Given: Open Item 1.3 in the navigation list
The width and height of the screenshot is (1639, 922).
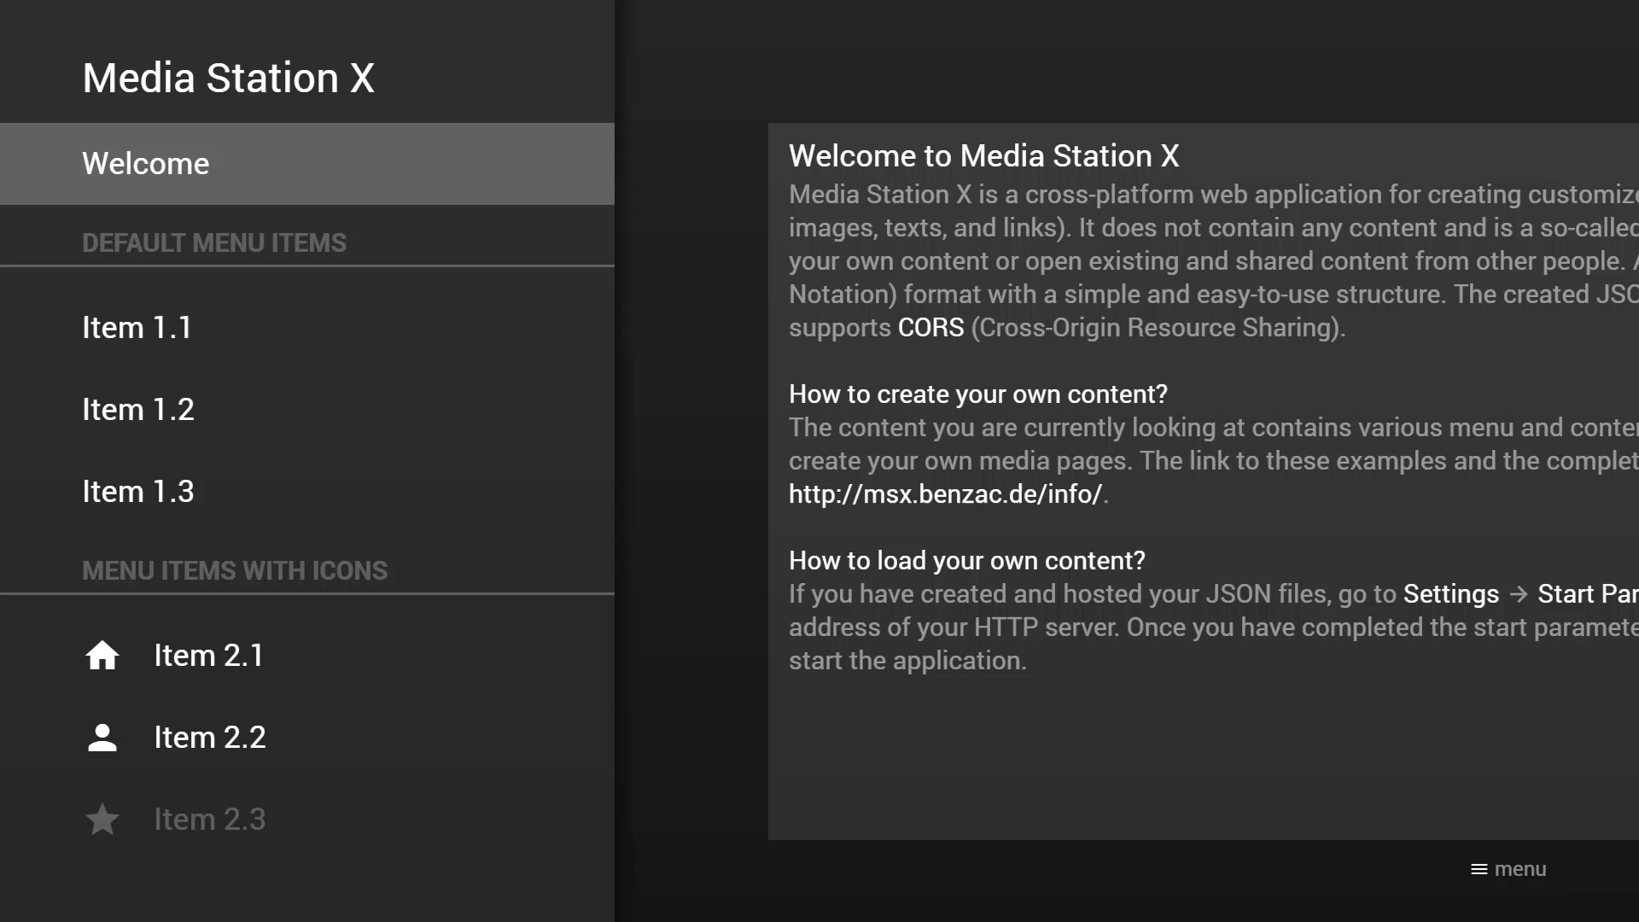Looking at the screenshot, I should [x=138, y=491].
